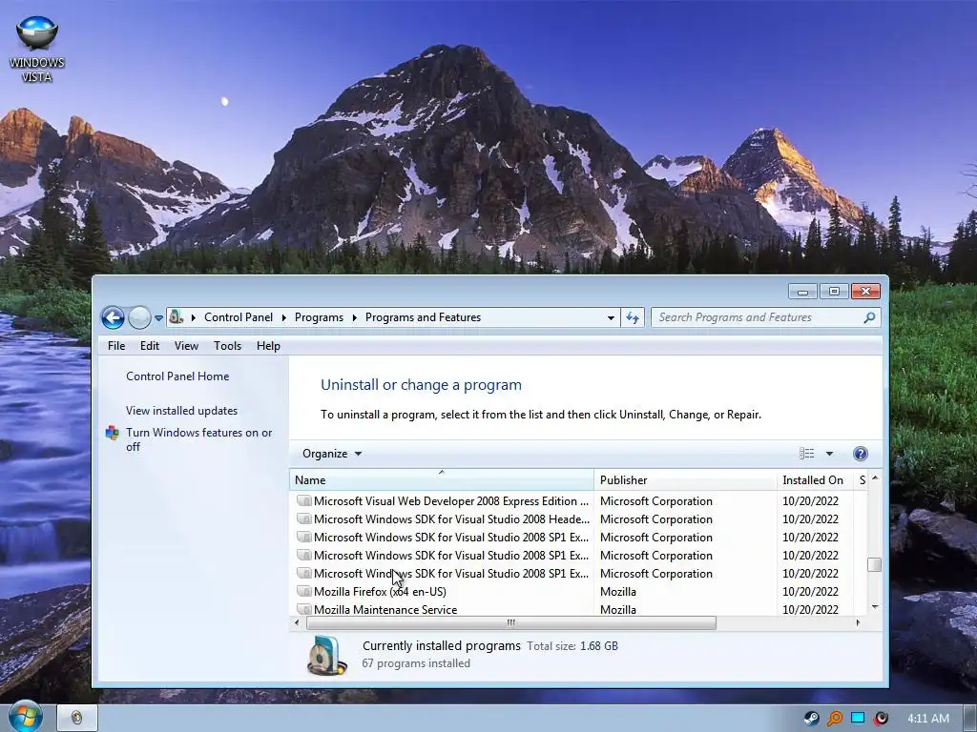Viewport: 977px width, 732px height.
Task: Click icon of the Windows SDK Heade... row
Action: point(304,519)
